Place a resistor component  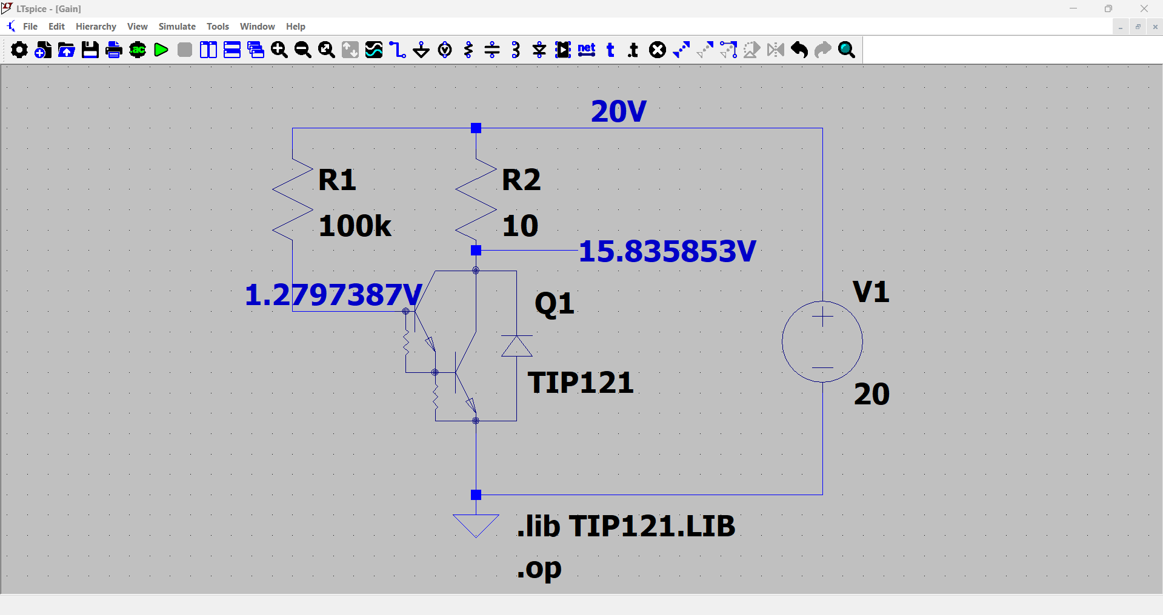click(468, 50)
